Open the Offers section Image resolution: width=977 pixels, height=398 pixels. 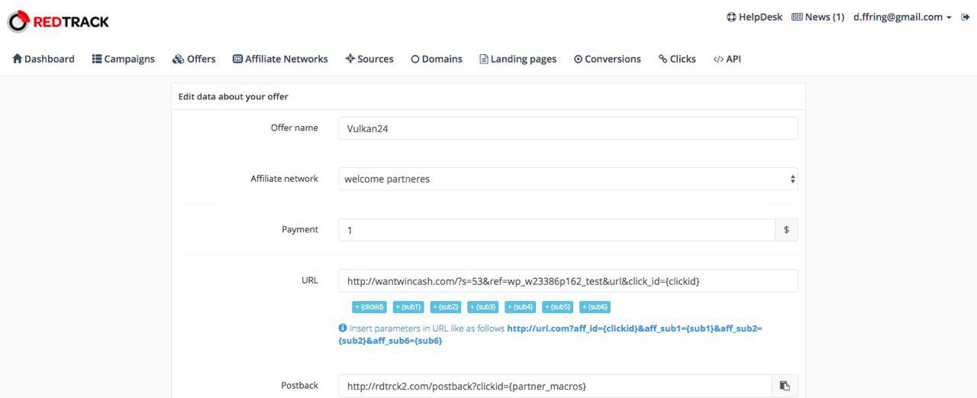point(194,59)
